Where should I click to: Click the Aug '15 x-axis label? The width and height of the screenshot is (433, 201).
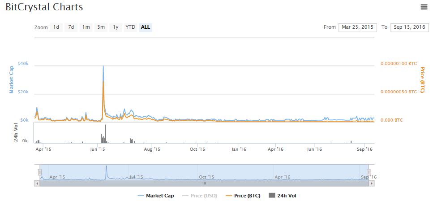coord(152,149)
